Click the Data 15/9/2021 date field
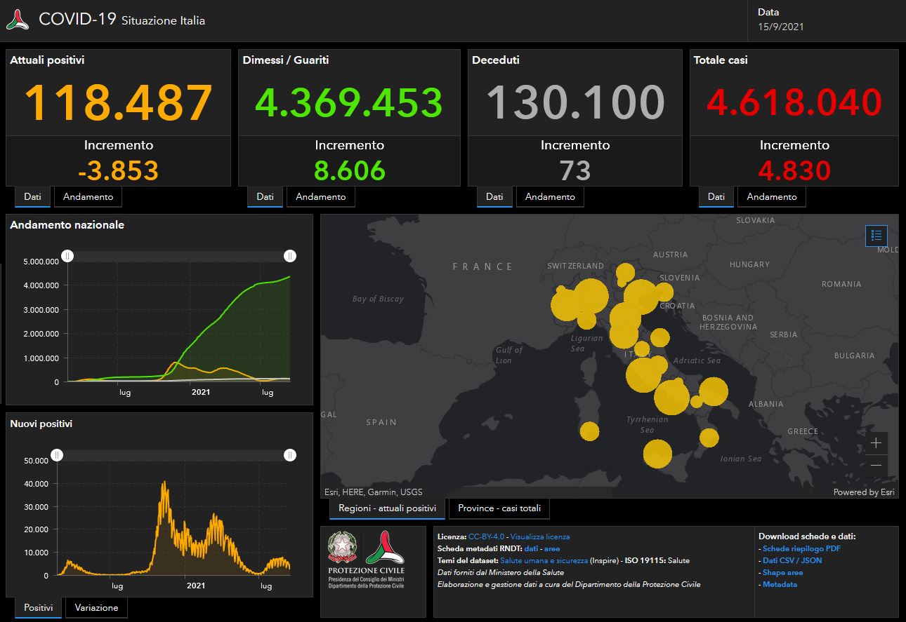Image resolution: width=906 pixels, height=622 pixels. (780, 27)
